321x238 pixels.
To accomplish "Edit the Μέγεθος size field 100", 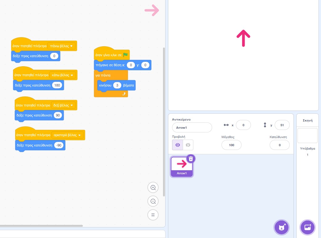I will 231,145.
